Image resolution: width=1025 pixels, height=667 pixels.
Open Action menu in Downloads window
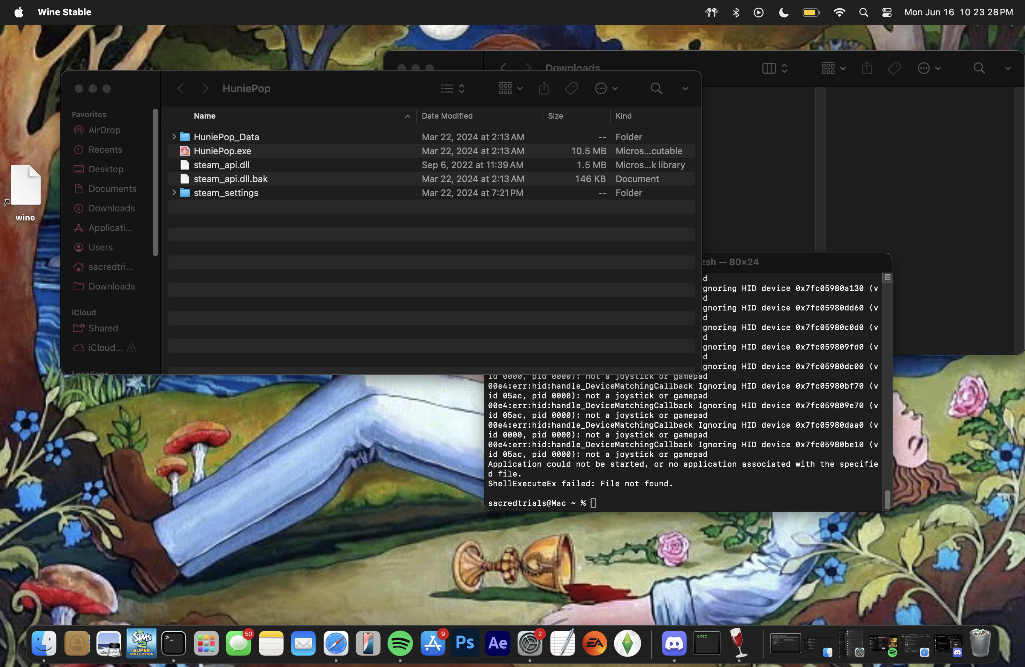click(x=928, y=68)
